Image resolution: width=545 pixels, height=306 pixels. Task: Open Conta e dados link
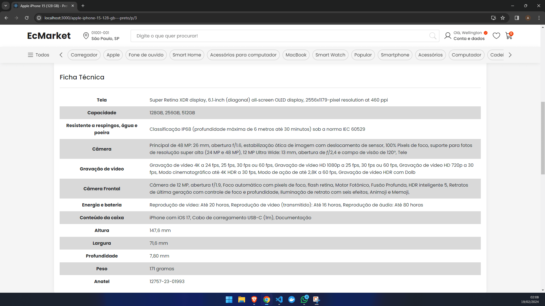click(469, 39)
